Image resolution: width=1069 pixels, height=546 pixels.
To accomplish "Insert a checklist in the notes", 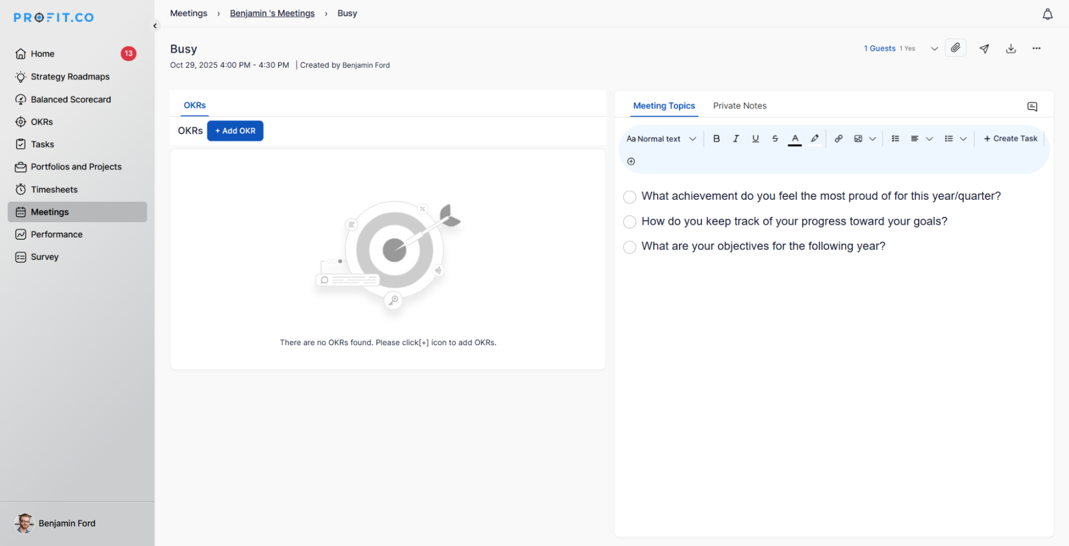I will [895, 139].
